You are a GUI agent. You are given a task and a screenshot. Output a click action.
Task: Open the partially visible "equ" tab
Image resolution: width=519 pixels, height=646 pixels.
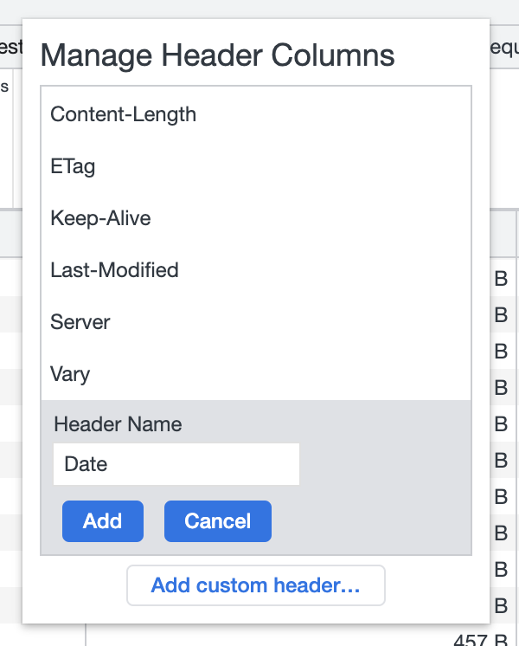pyautogui.click(x=504, y=48)
